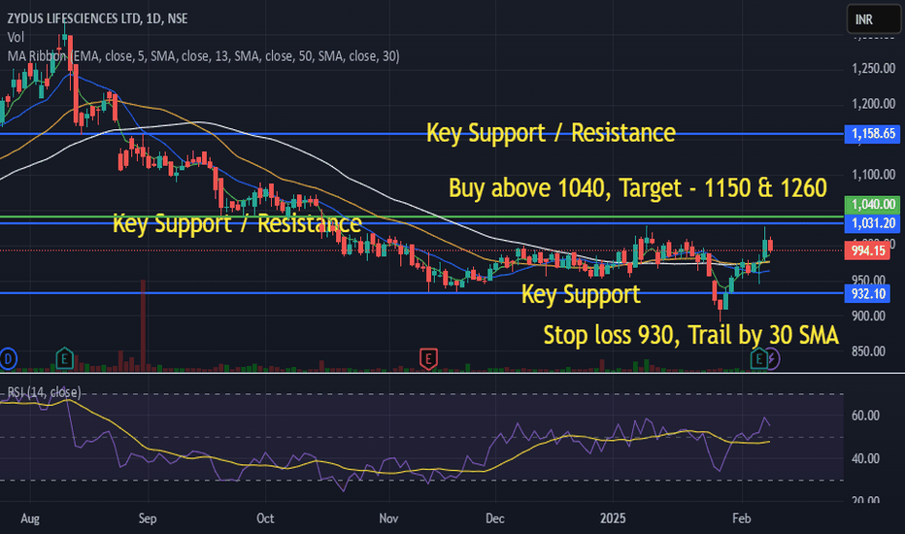Click the 1,250.00 price axis label

(x=873, y=69)
